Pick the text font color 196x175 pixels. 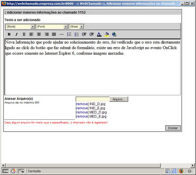99,34
